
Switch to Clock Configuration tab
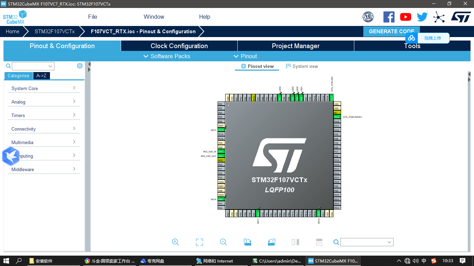pyautogui.click(x=179, y=46)
